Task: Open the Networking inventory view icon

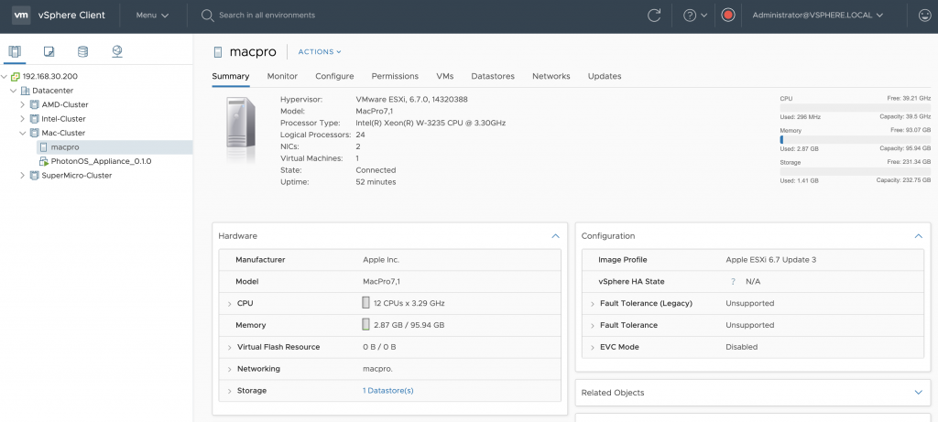Action: (117, 51)
